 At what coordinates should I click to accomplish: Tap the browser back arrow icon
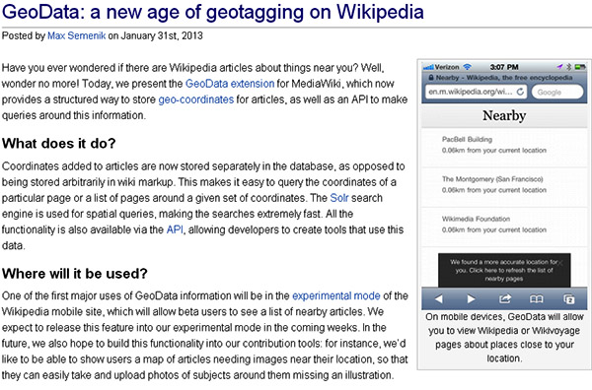pyautogui.click(x=438, y=298)
